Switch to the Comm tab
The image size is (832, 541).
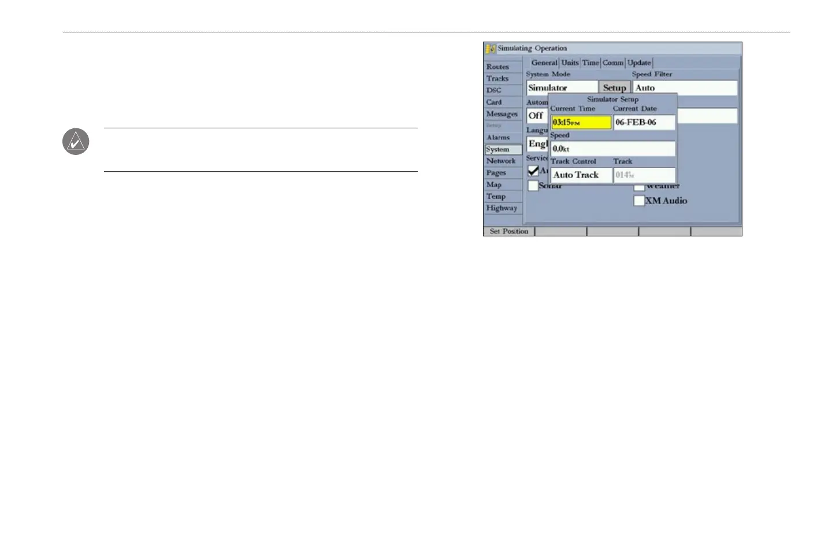[x=613, y=62]
